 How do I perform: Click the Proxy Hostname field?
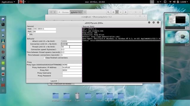72,67
